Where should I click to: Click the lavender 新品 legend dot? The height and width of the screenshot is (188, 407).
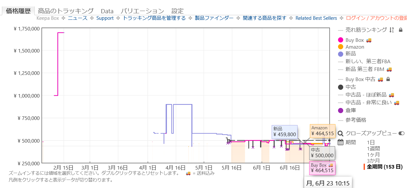pos(340,54)
